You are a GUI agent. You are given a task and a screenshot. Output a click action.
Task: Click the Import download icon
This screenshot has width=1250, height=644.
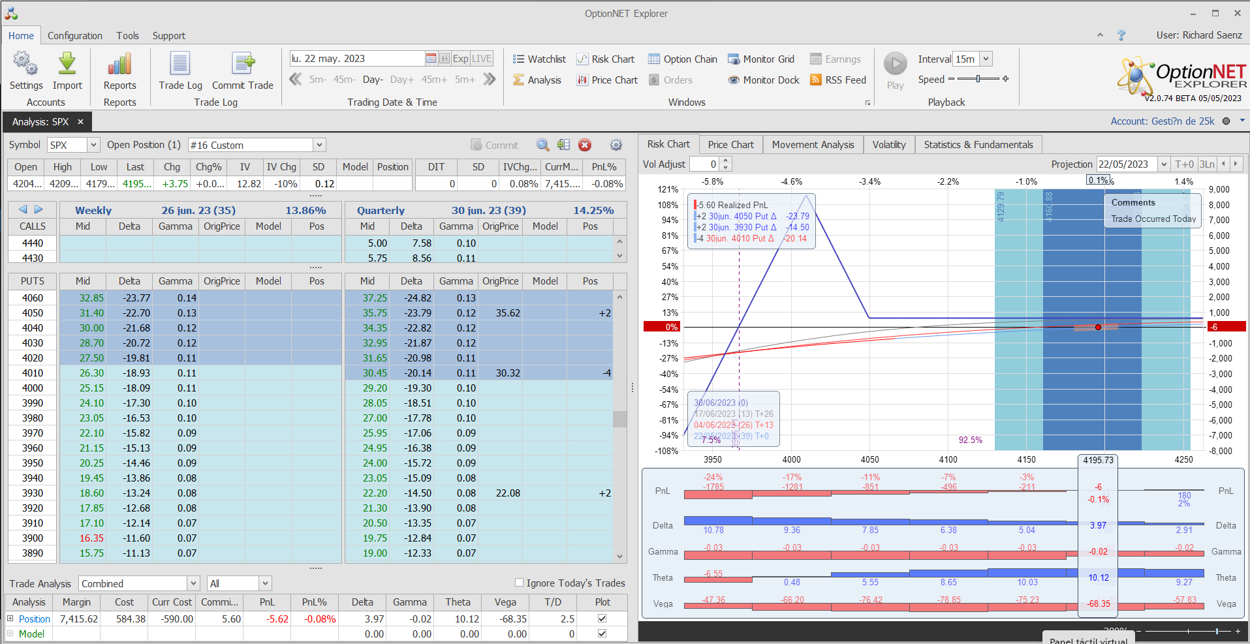click(x=67, y=64)
